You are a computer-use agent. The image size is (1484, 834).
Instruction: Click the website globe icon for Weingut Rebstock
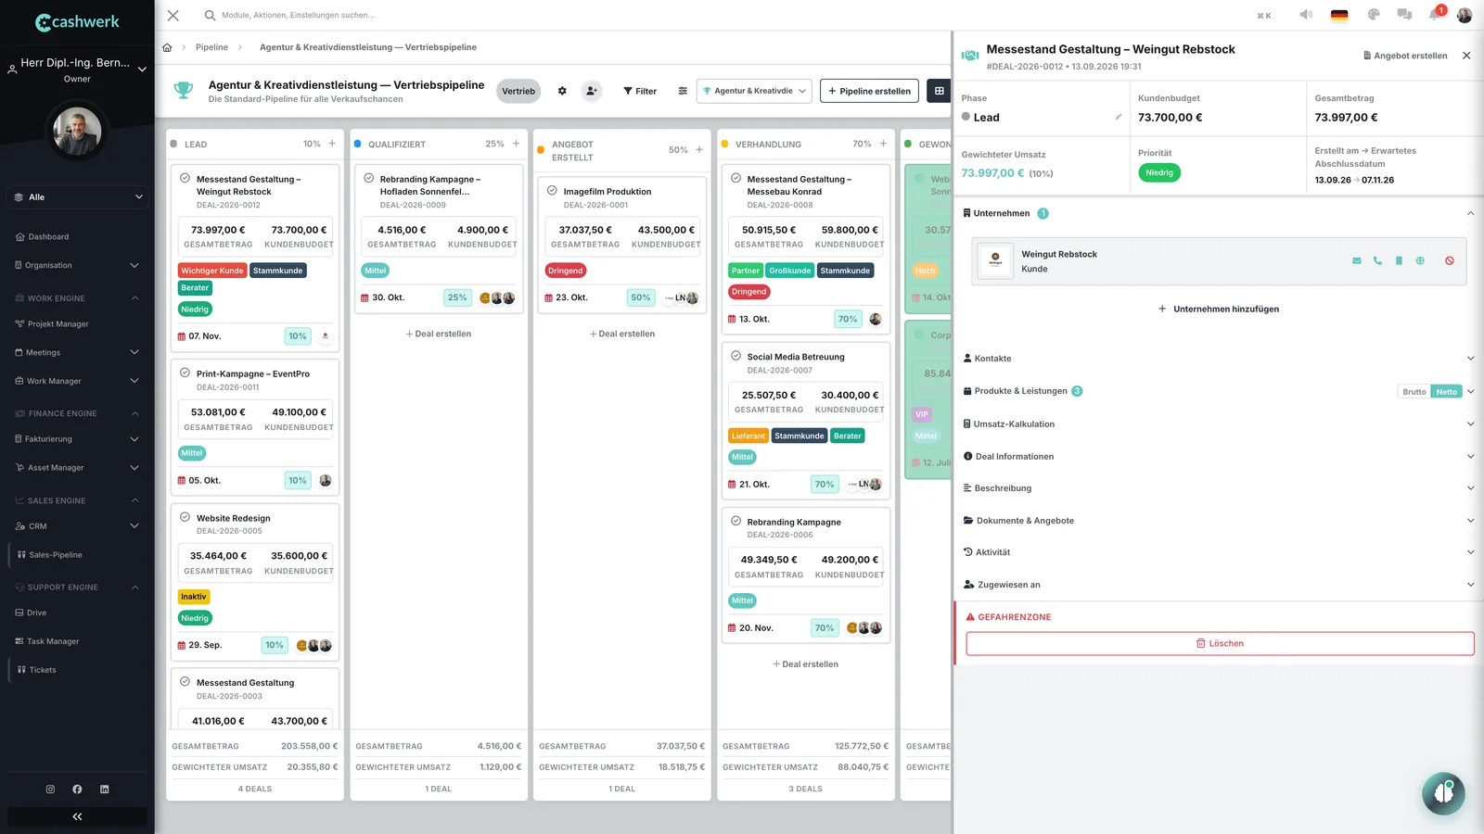pyautogui.click(x=1420, y=260)
